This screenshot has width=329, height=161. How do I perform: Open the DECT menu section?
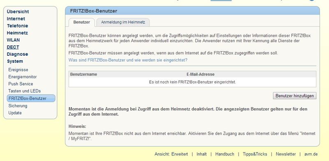click(13, 47)
